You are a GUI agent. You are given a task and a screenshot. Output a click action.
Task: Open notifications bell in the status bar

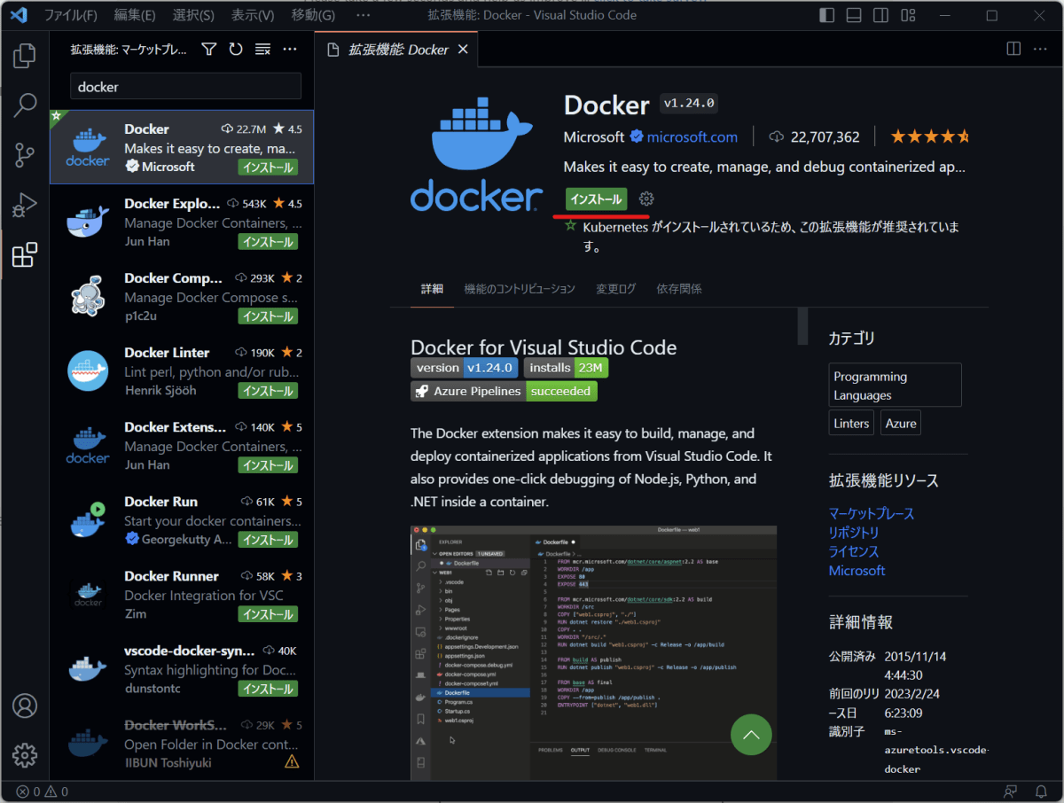[x=1043, y=791]
